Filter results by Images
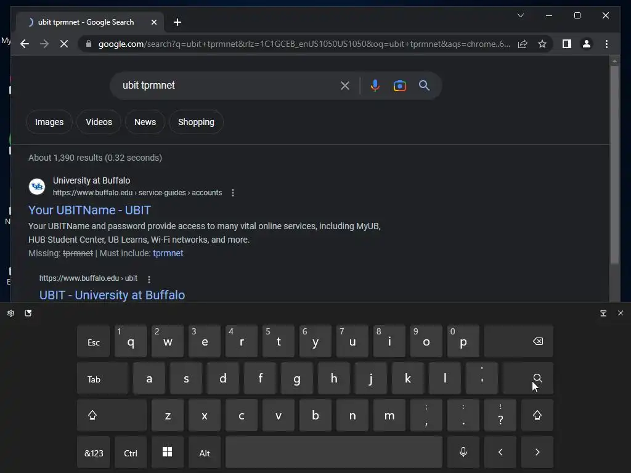The image size is (631, 473). [x=49, y=122]
